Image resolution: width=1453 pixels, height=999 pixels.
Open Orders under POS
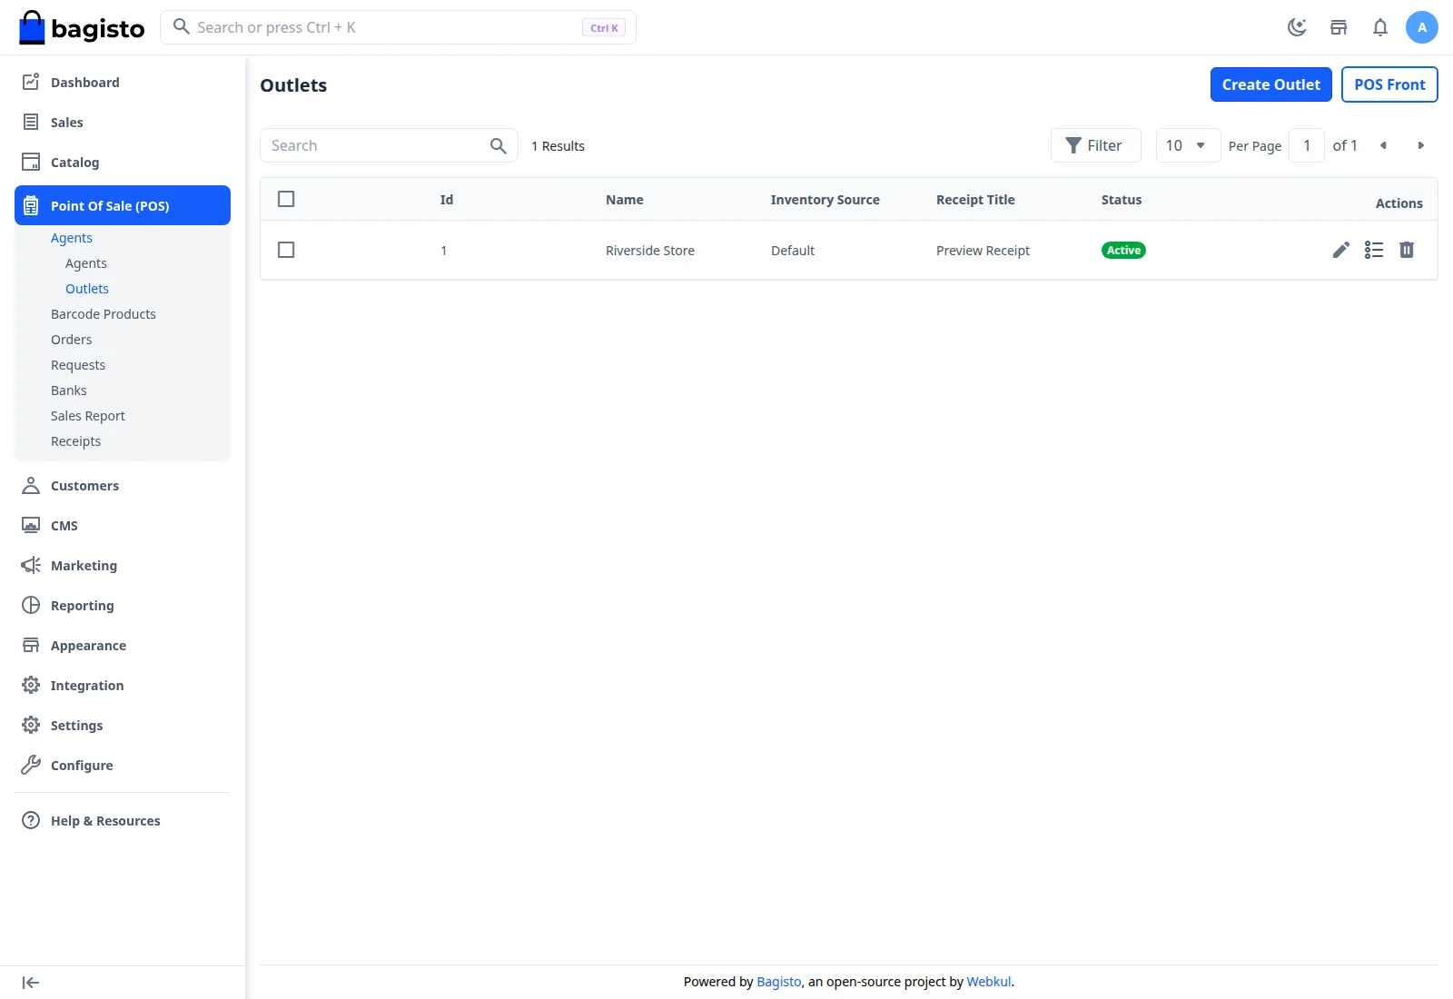tap(72, 340)
